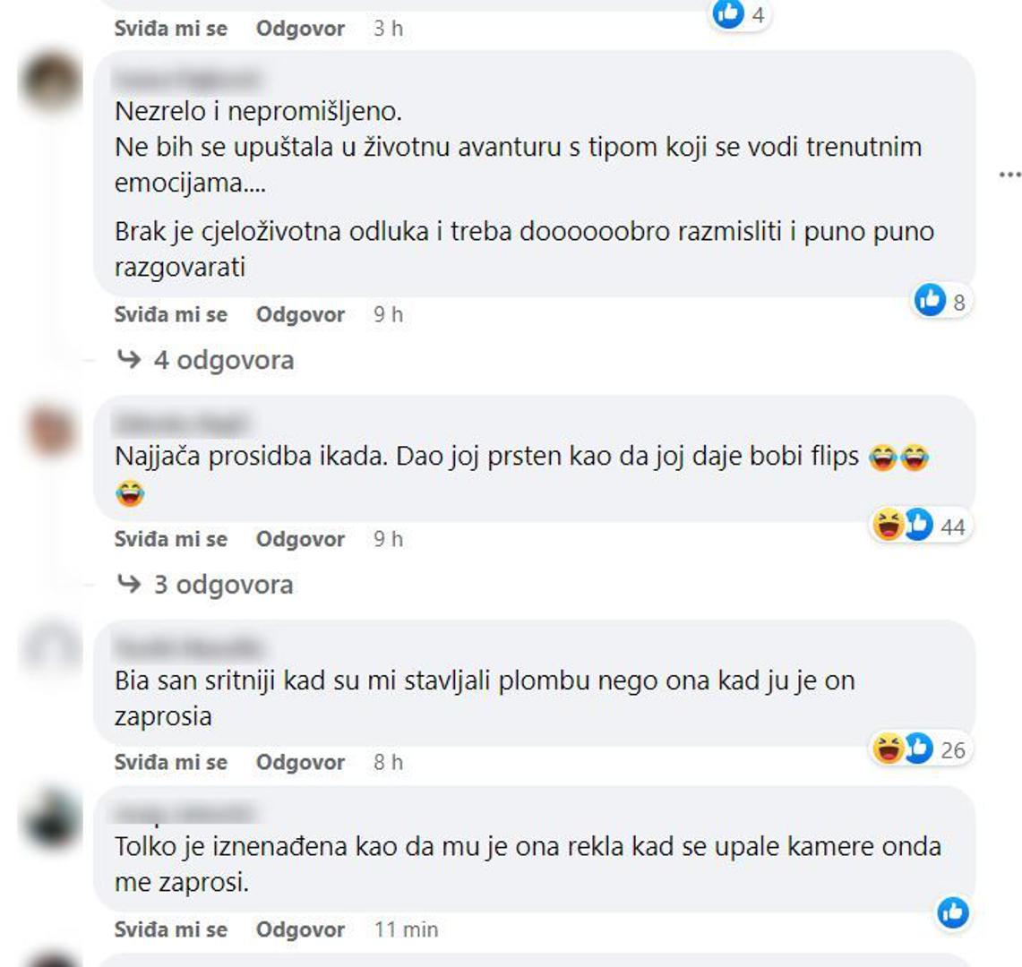This screenshot has height=967, width=1022.
Task: Click '3 h' timestamp at top
Action: point(389,28)
